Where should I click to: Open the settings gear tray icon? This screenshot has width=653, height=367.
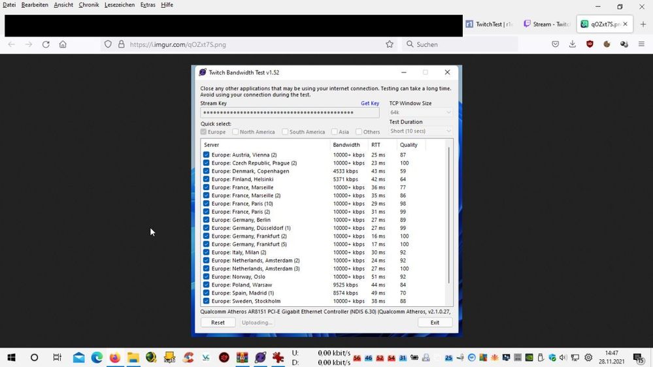(588, 357)
